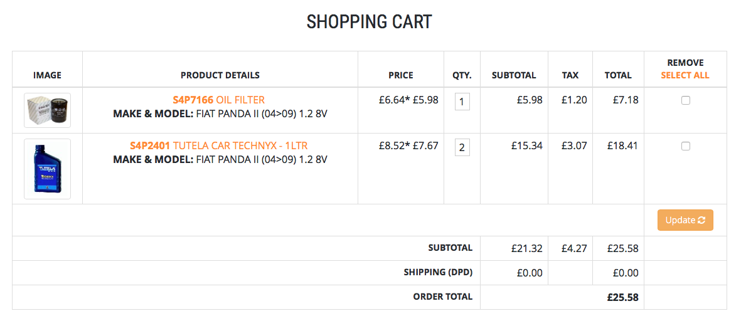
Task: Open the S4P7166 Oil Filter product link
Action: 219,100
